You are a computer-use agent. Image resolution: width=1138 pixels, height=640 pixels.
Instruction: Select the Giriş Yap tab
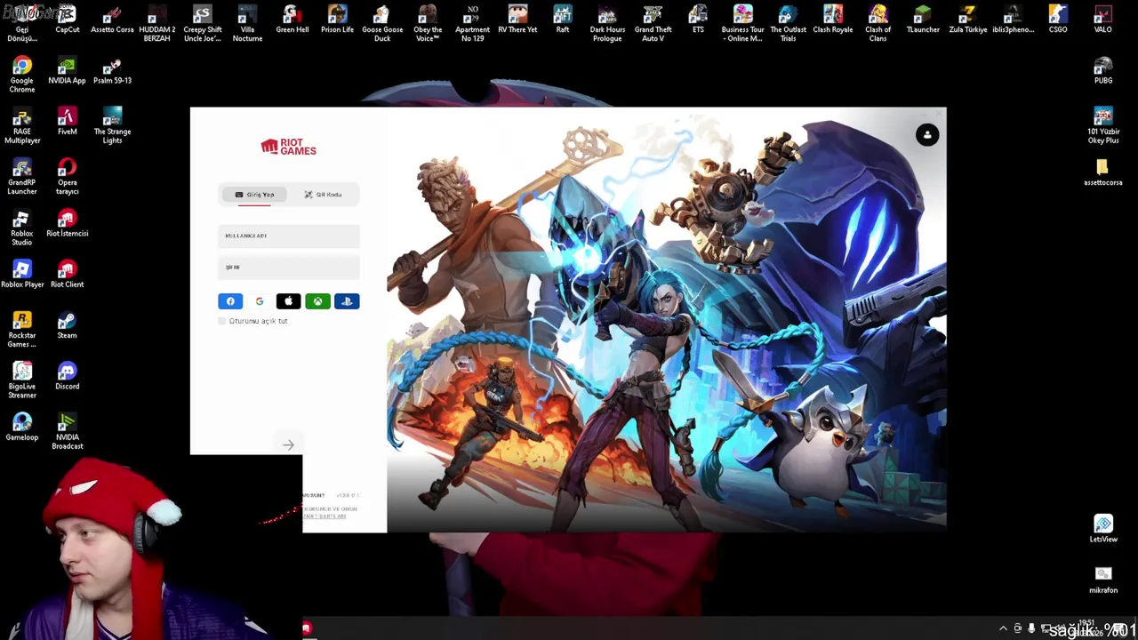click(254, 195)
